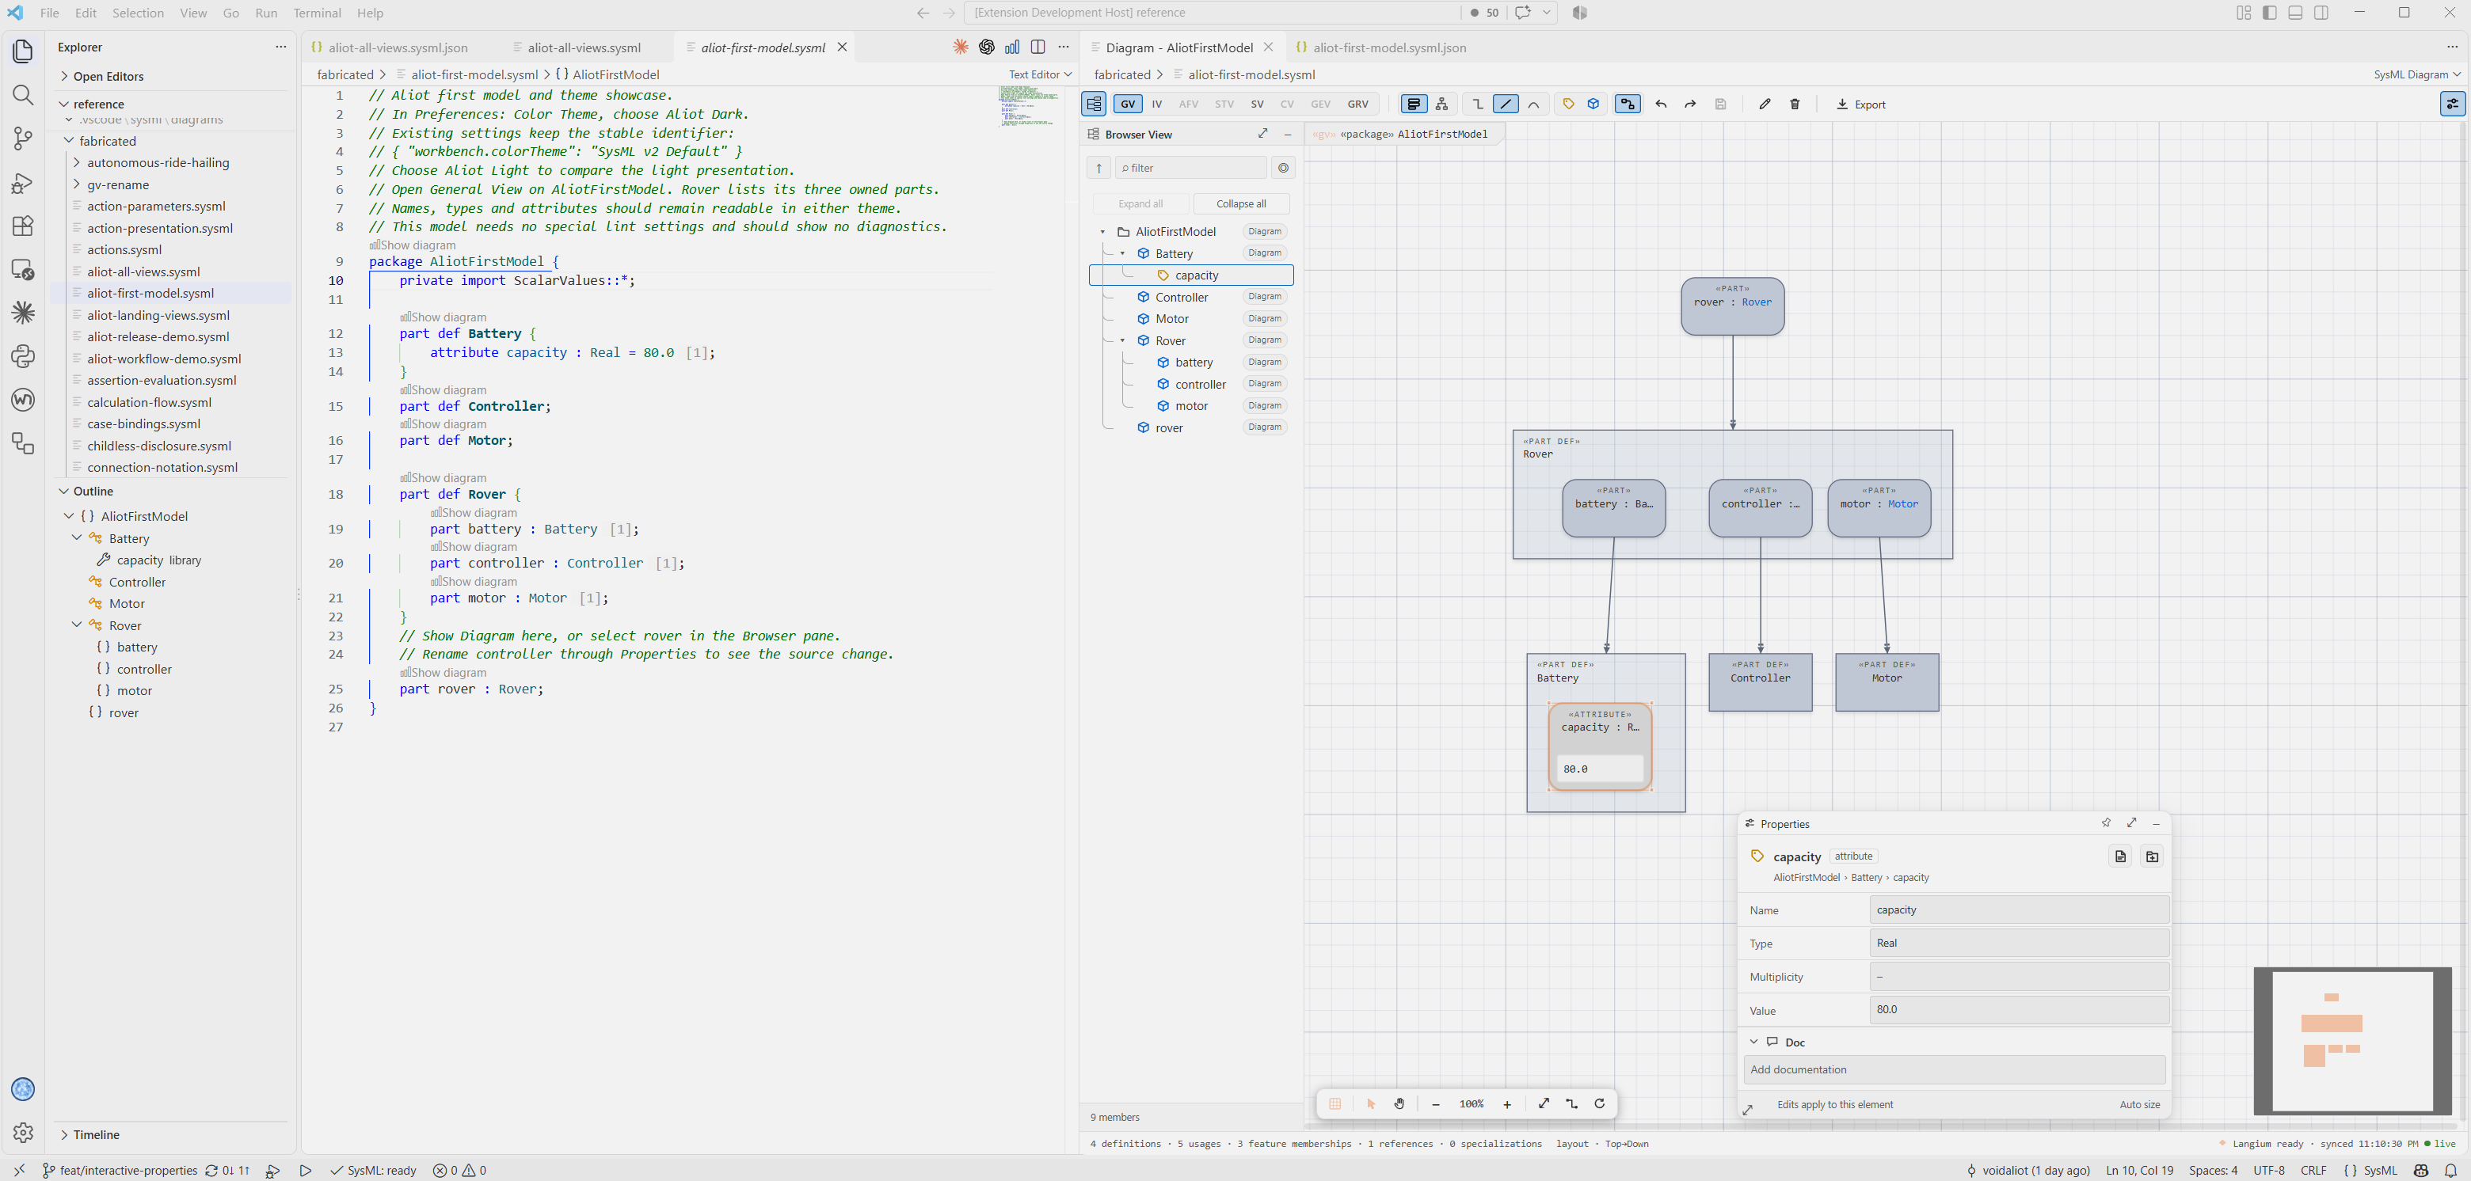
Task: Toggle the Browser View panel icon in diagram toolbar
Action: [1094, 104]
